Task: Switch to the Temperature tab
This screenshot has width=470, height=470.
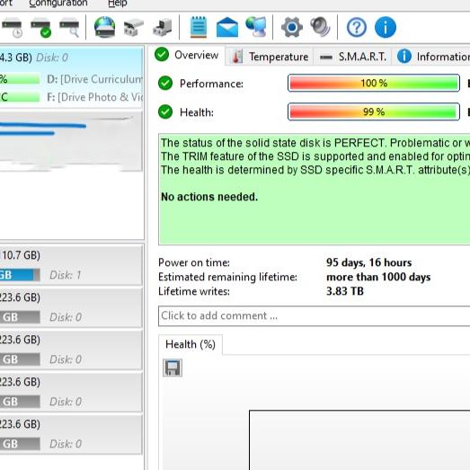Action: (x=270, y=57)
